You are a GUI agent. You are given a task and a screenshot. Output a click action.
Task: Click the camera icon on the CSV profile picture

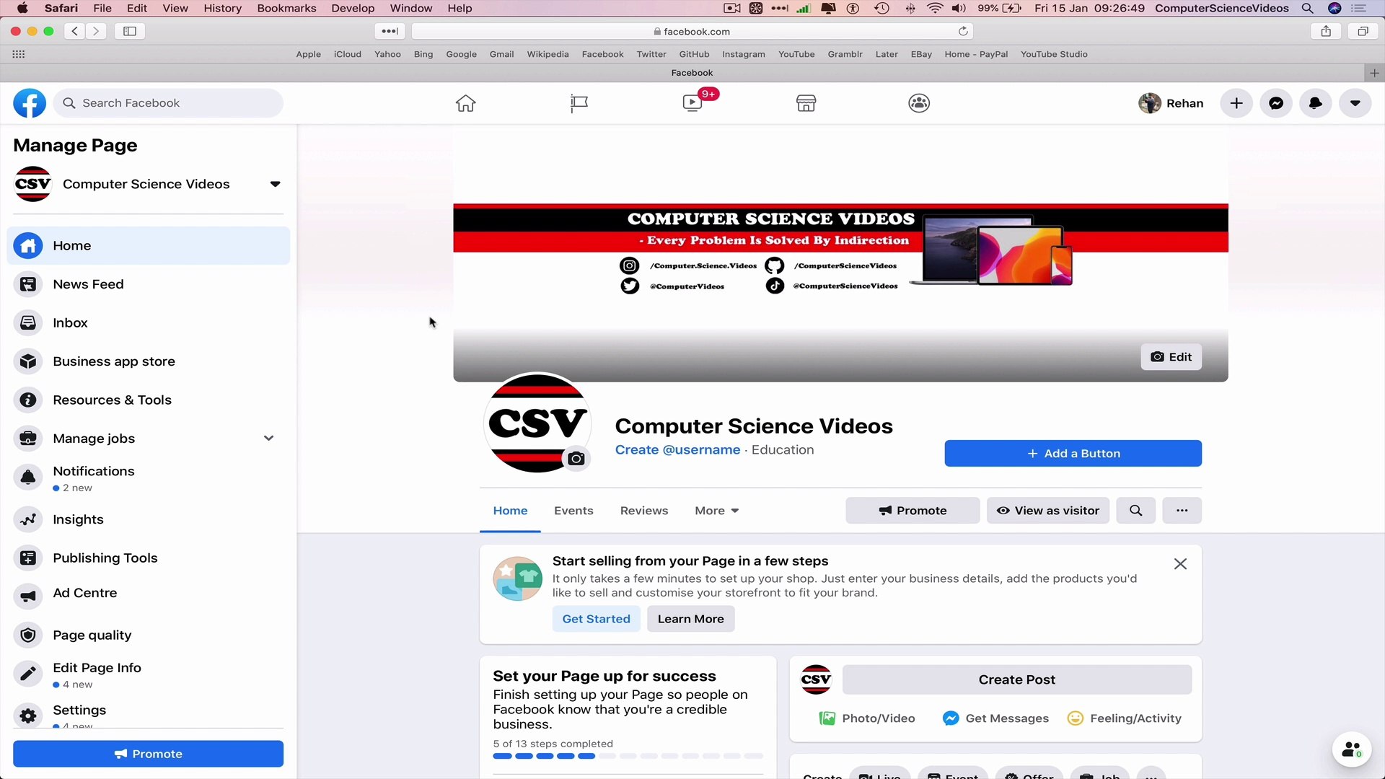576,458
